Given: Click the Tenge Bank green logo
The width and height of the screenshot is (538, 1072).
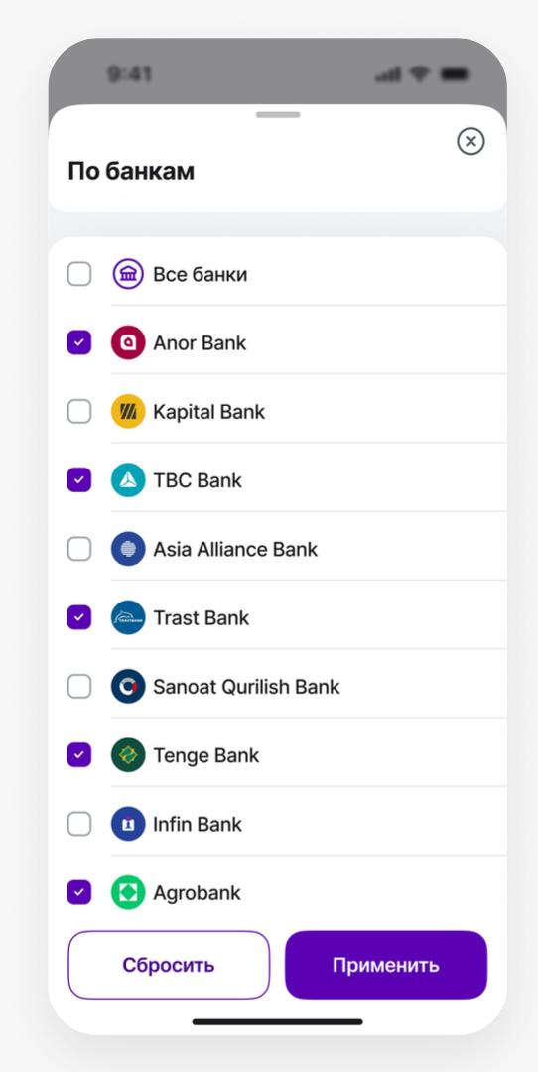Looking at the screenshot, I should coord(128,754).
